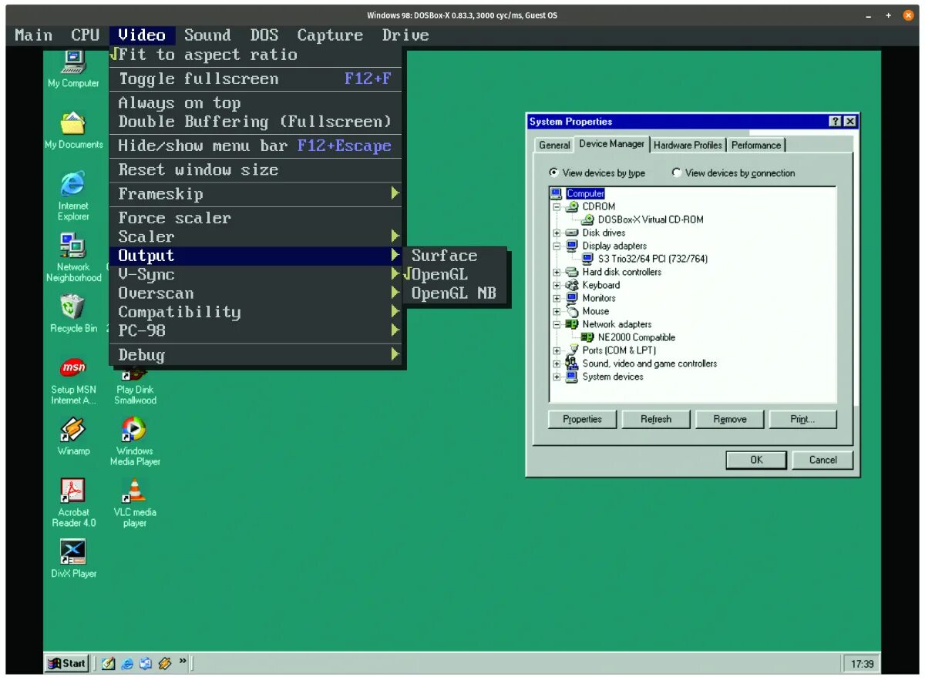Select View devices by connection radio button
The width and height of the screenshot is (925, 680).
pos(676,173)
